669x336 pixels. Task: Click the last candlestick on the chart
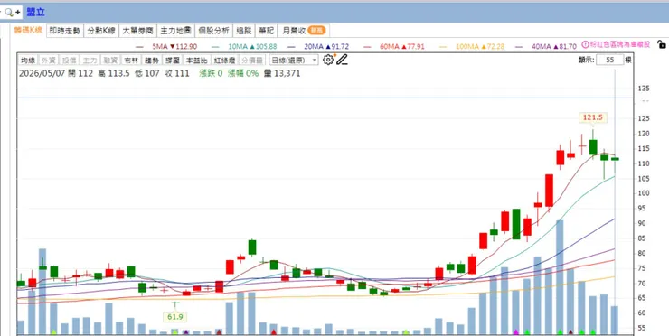[x=615, y=159]
